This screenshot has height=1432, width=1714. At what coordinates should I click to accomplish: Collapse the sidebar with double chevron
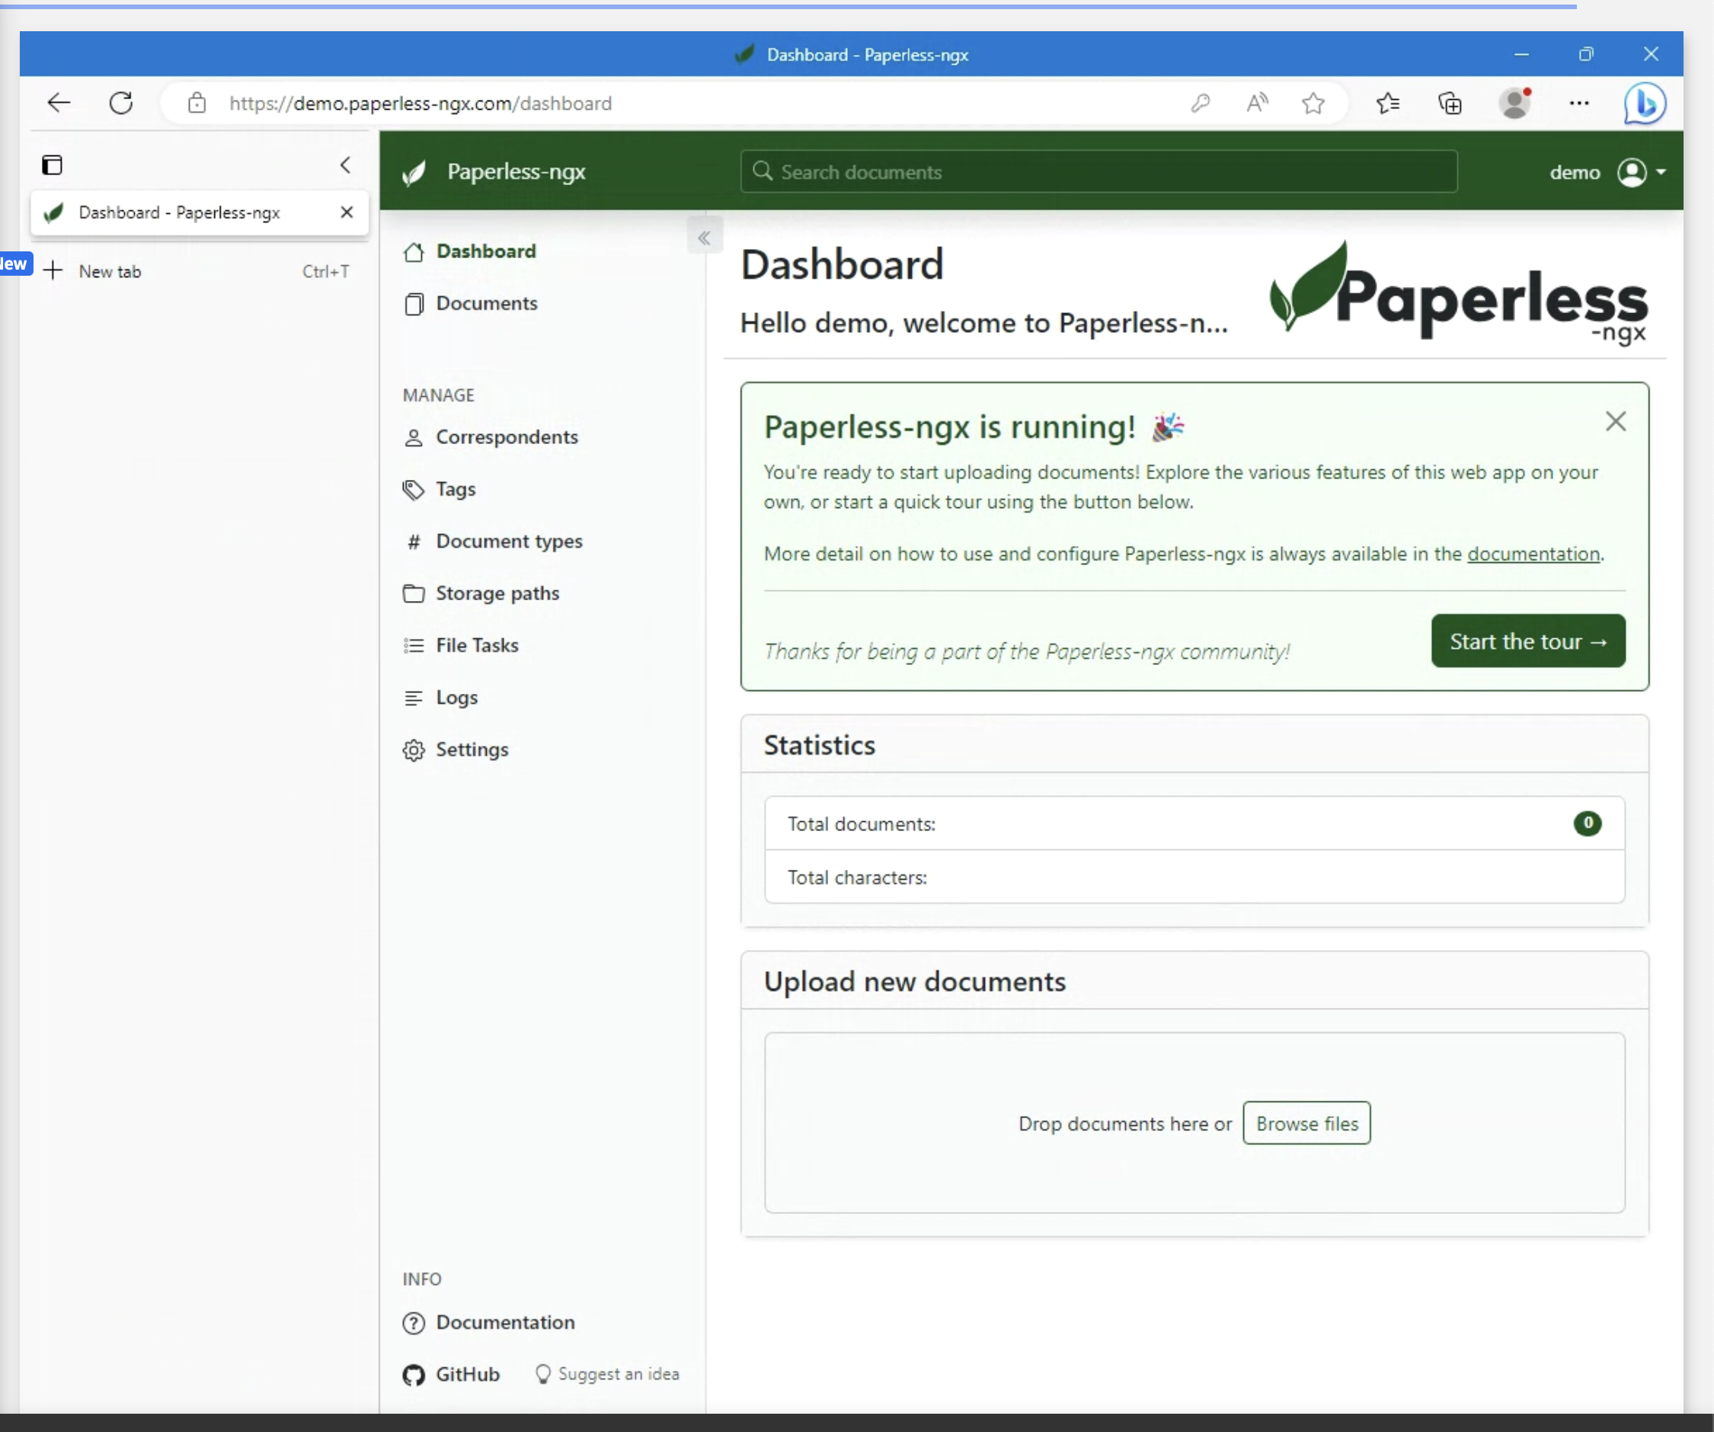(x=704, y=238)
